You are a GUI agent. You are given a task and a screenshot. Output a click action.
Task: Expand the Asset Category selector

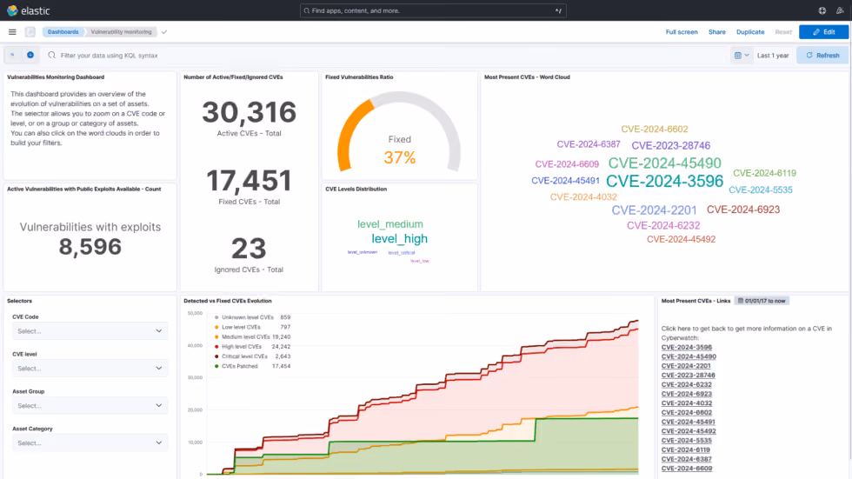tap(90, 443)
